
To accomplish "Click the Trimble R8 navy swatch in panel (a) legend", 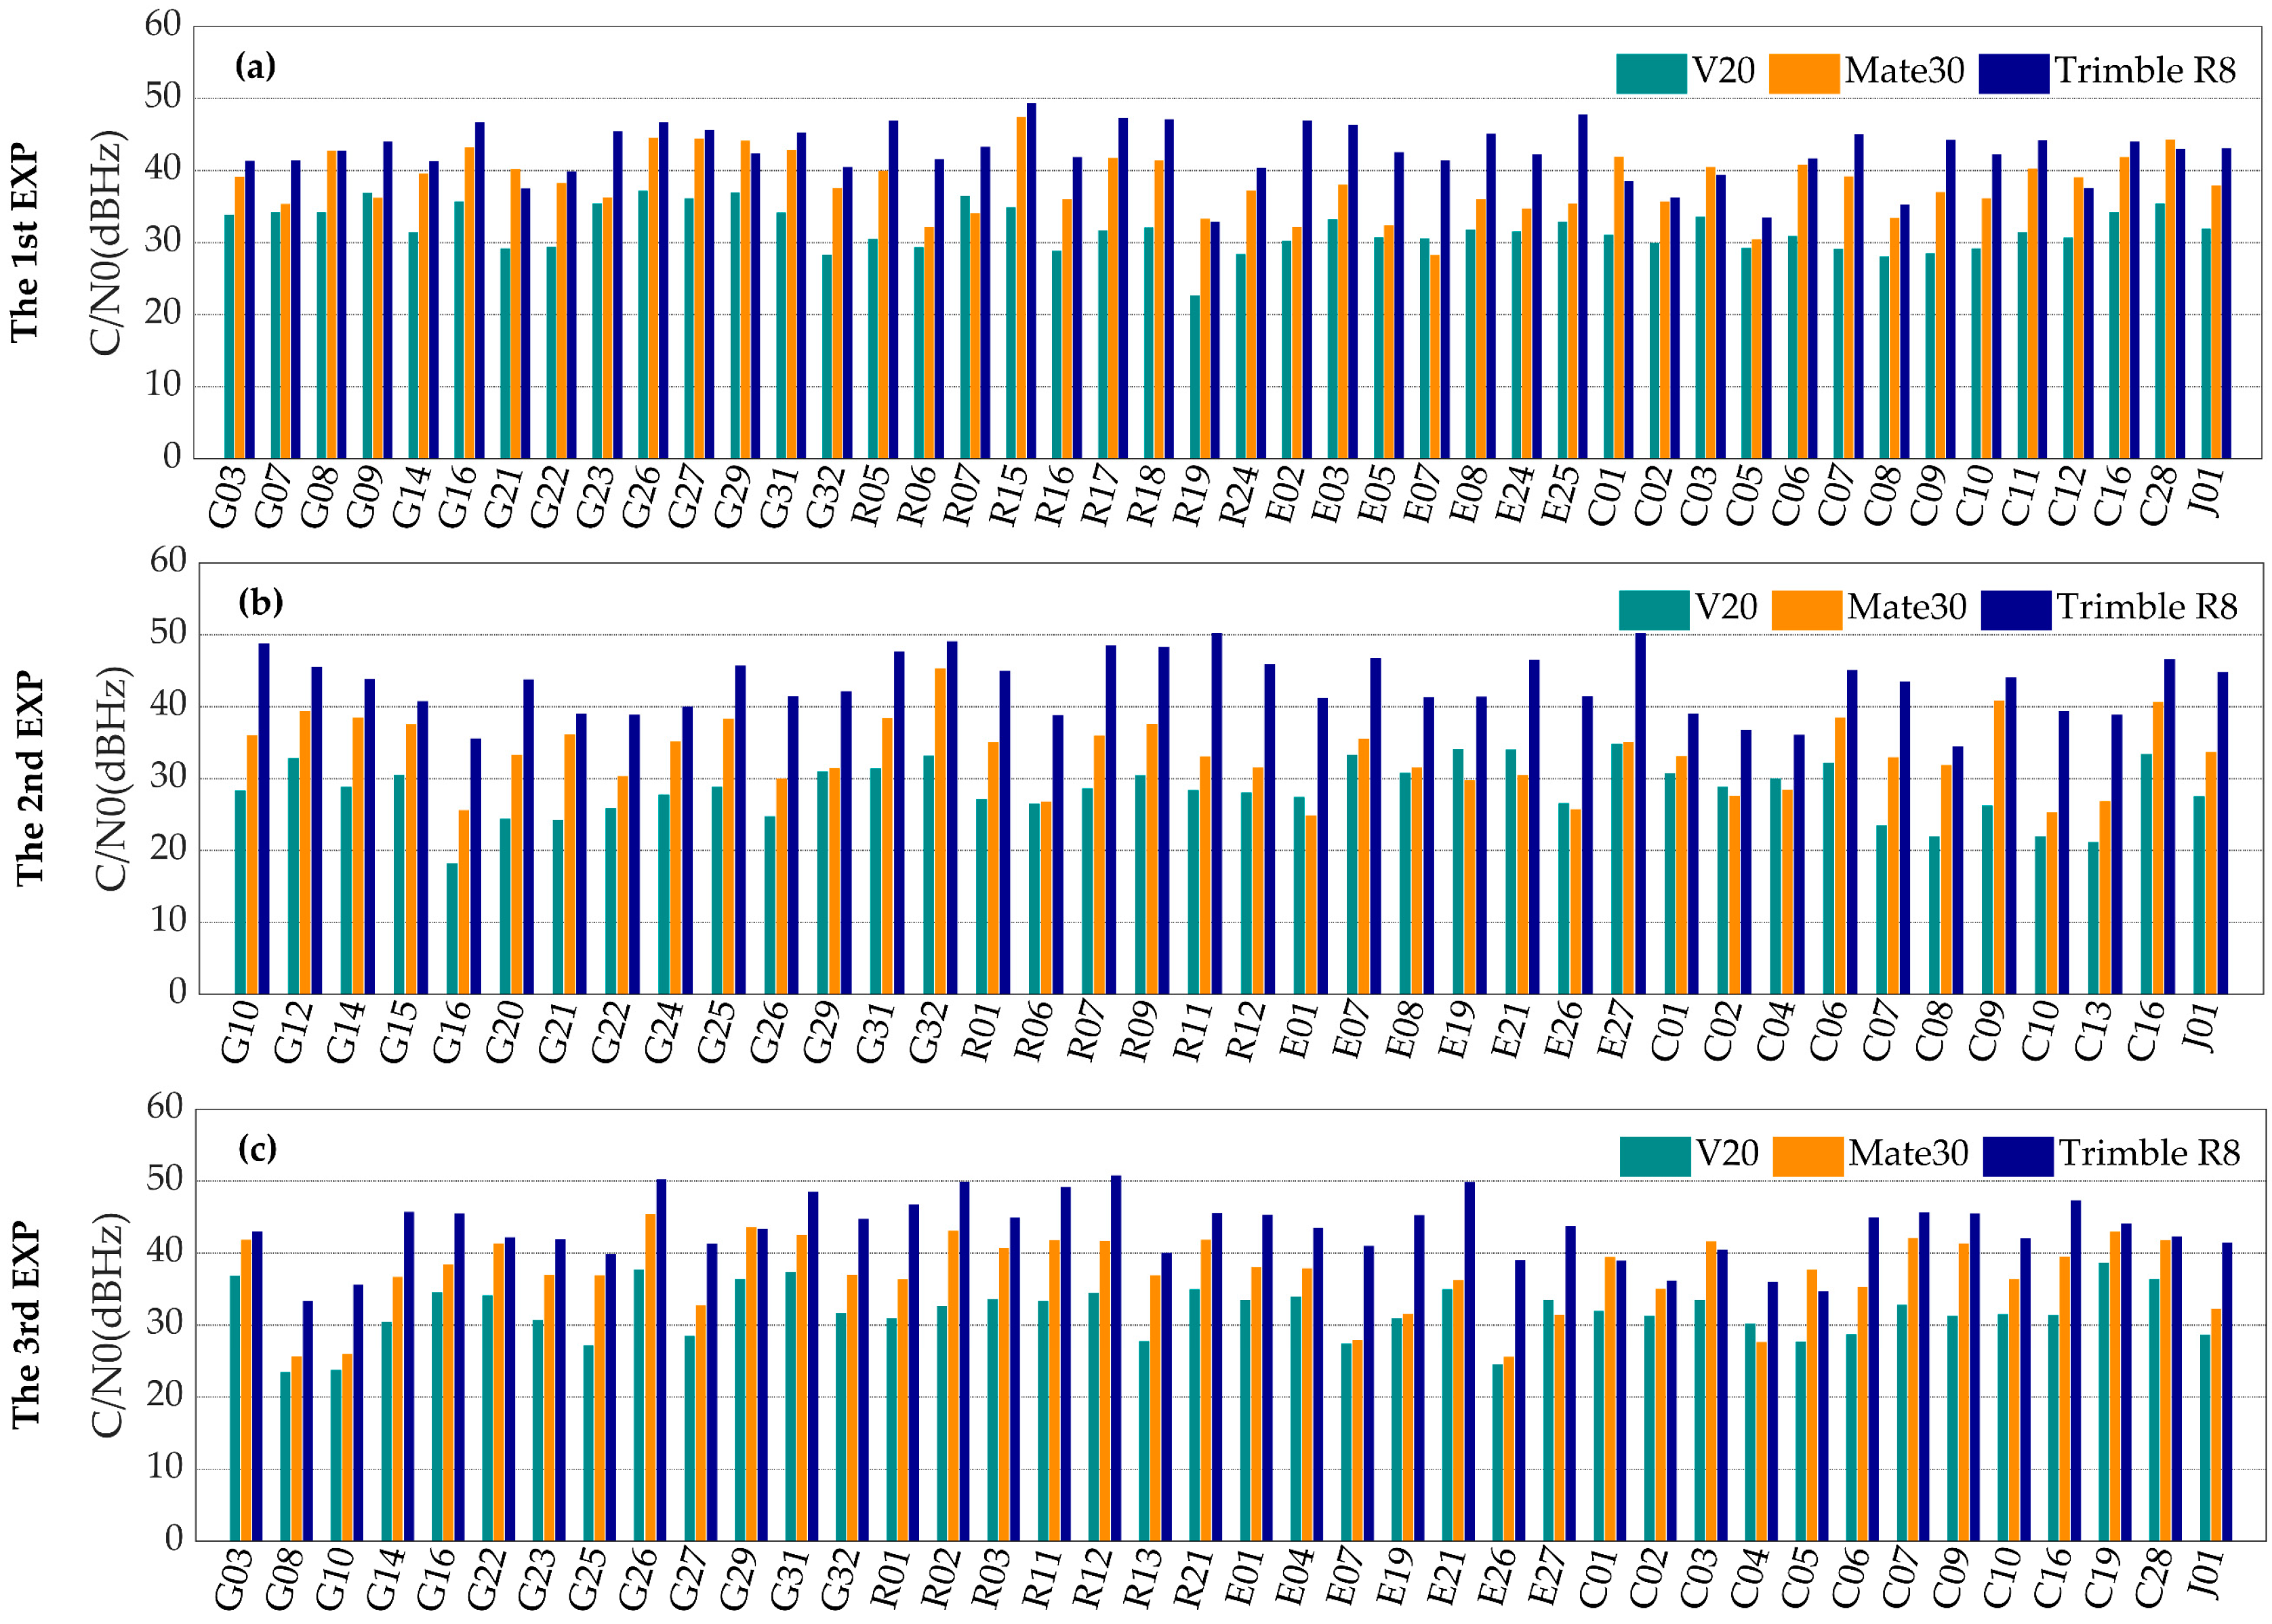I will click(x=2014, y=73).
